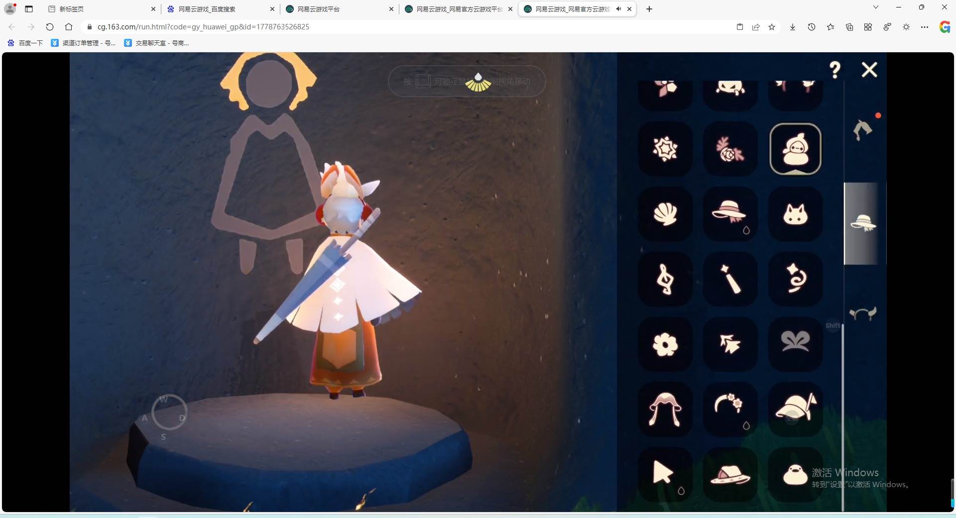Select the five-petal flower accessory
The height and width of the screenshot is (518, 956).
(x=665, y=344)
